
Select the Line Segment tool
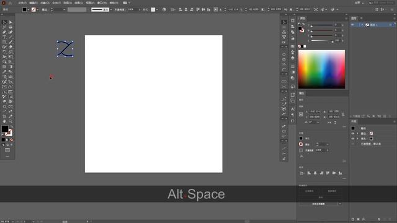[11, 37]
